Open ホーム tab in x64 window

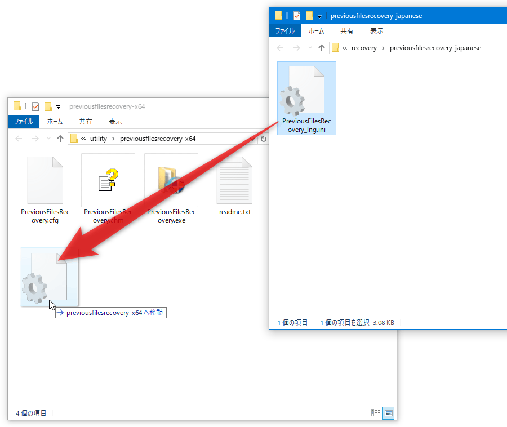[x=55, y=122]
